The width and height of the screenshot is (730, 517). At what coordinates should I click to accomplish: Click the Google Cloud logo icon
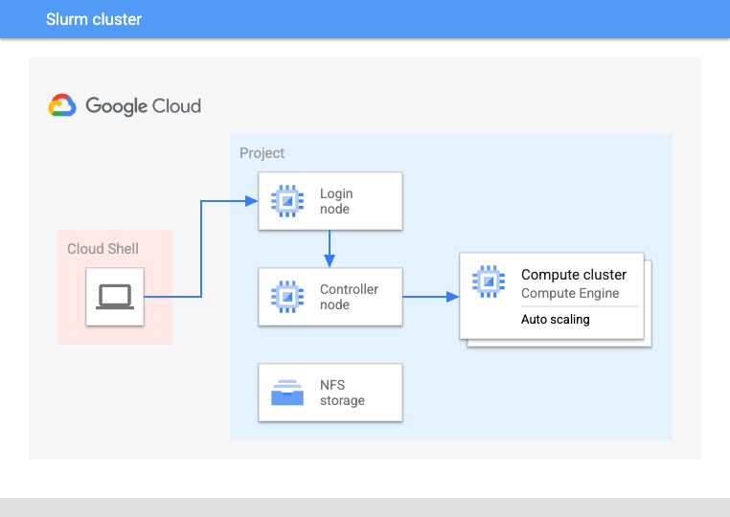point(62,105)
